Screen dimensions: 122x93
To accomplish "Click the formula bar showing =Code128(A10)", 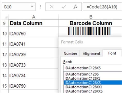I will (102, 7).
